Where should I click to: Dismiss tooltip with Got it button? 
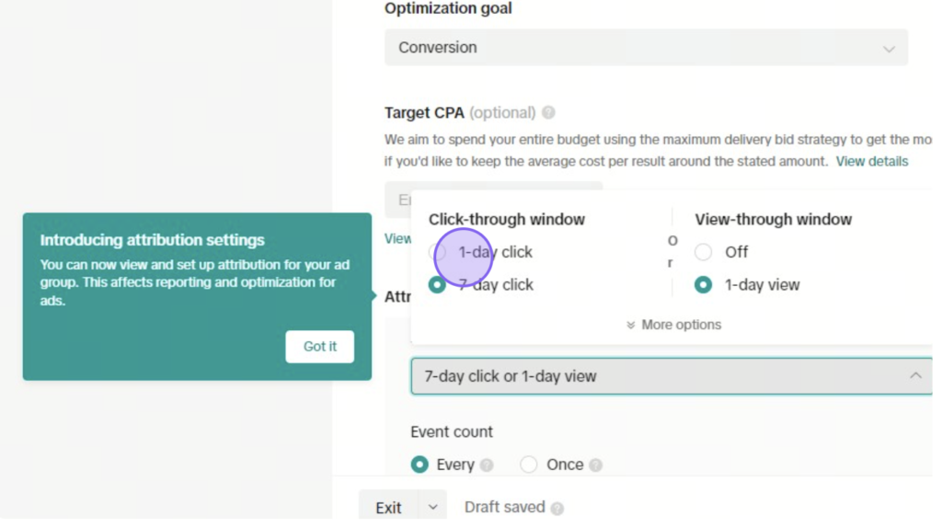pos(319,346)
